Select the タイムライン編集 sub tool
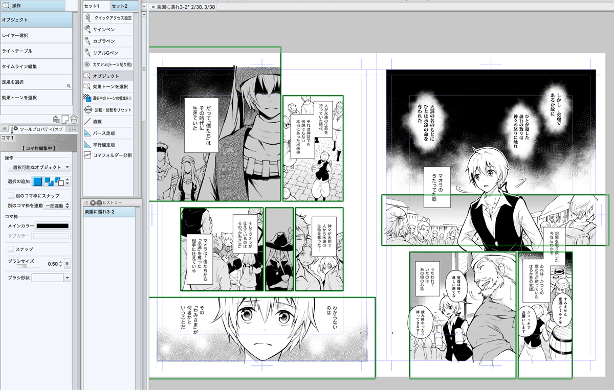This screenshot has width=614, height=390. 36,66
